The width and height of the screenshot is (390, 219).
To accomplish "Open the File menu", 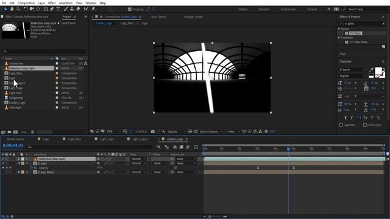I will (x=4, y=3).
